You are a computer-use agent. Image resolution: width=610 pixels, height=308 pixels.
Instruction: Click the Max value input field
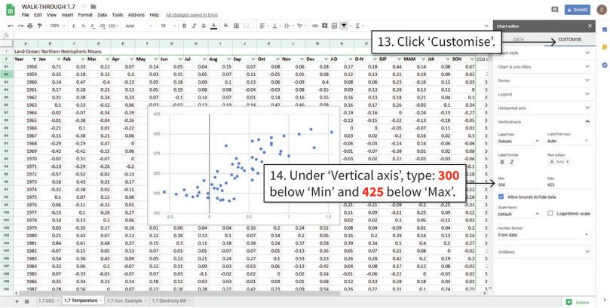click(x=568, y=185)
